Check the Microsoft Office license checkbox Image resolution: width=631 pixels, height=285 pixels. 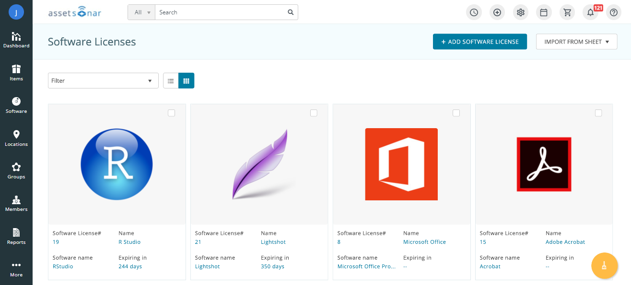pos(456,113)
